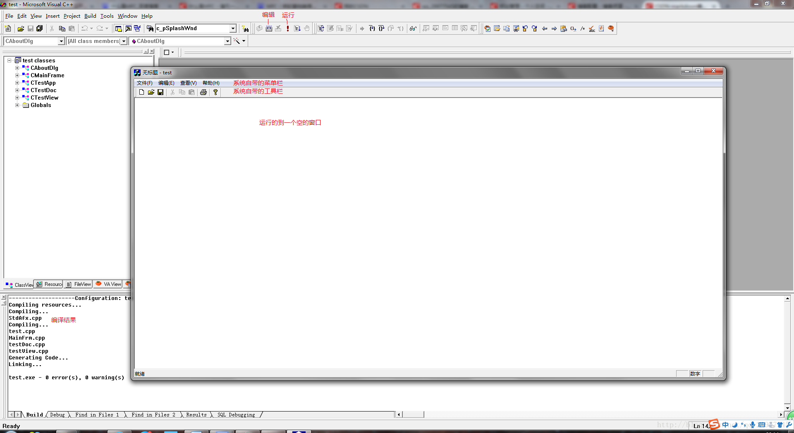Expand the CMainFrame class node

click(17, 75)
